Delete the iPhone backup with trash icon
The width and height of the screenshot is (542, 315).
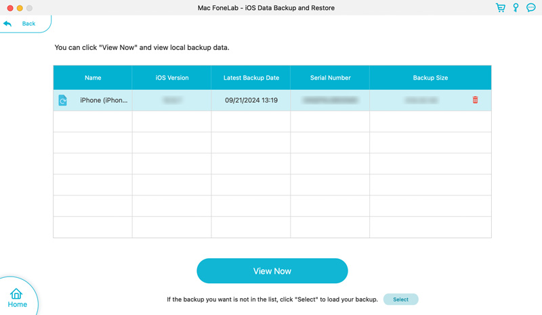(475, 100)
